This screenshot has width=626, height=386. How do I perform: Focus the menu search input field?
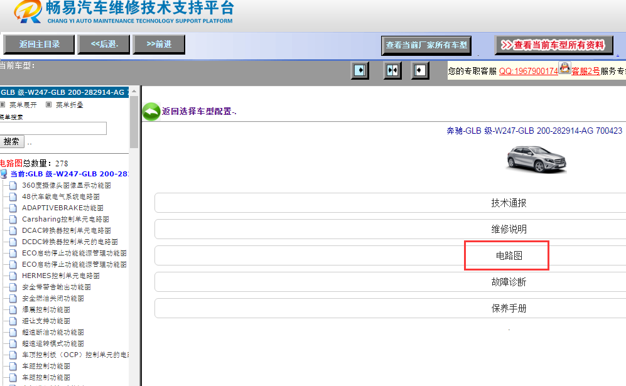click(53, 129)
